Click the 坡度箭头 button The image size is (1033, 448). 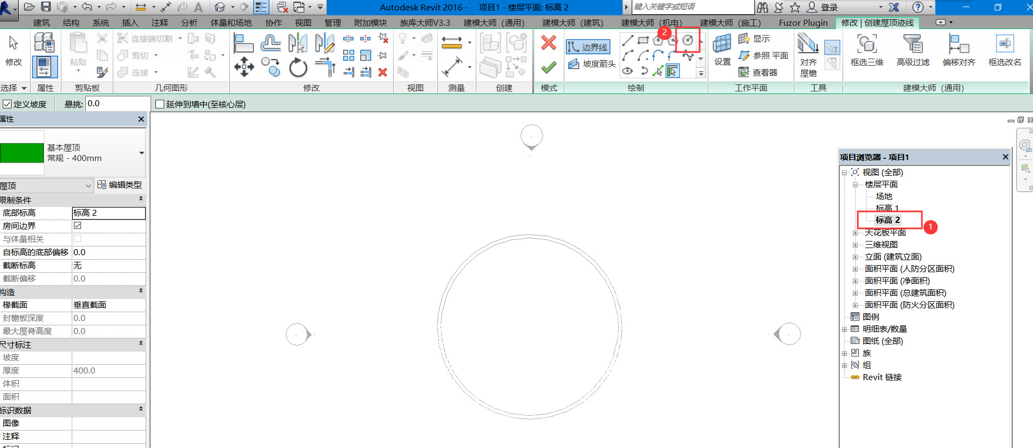[x=592, y=64]
